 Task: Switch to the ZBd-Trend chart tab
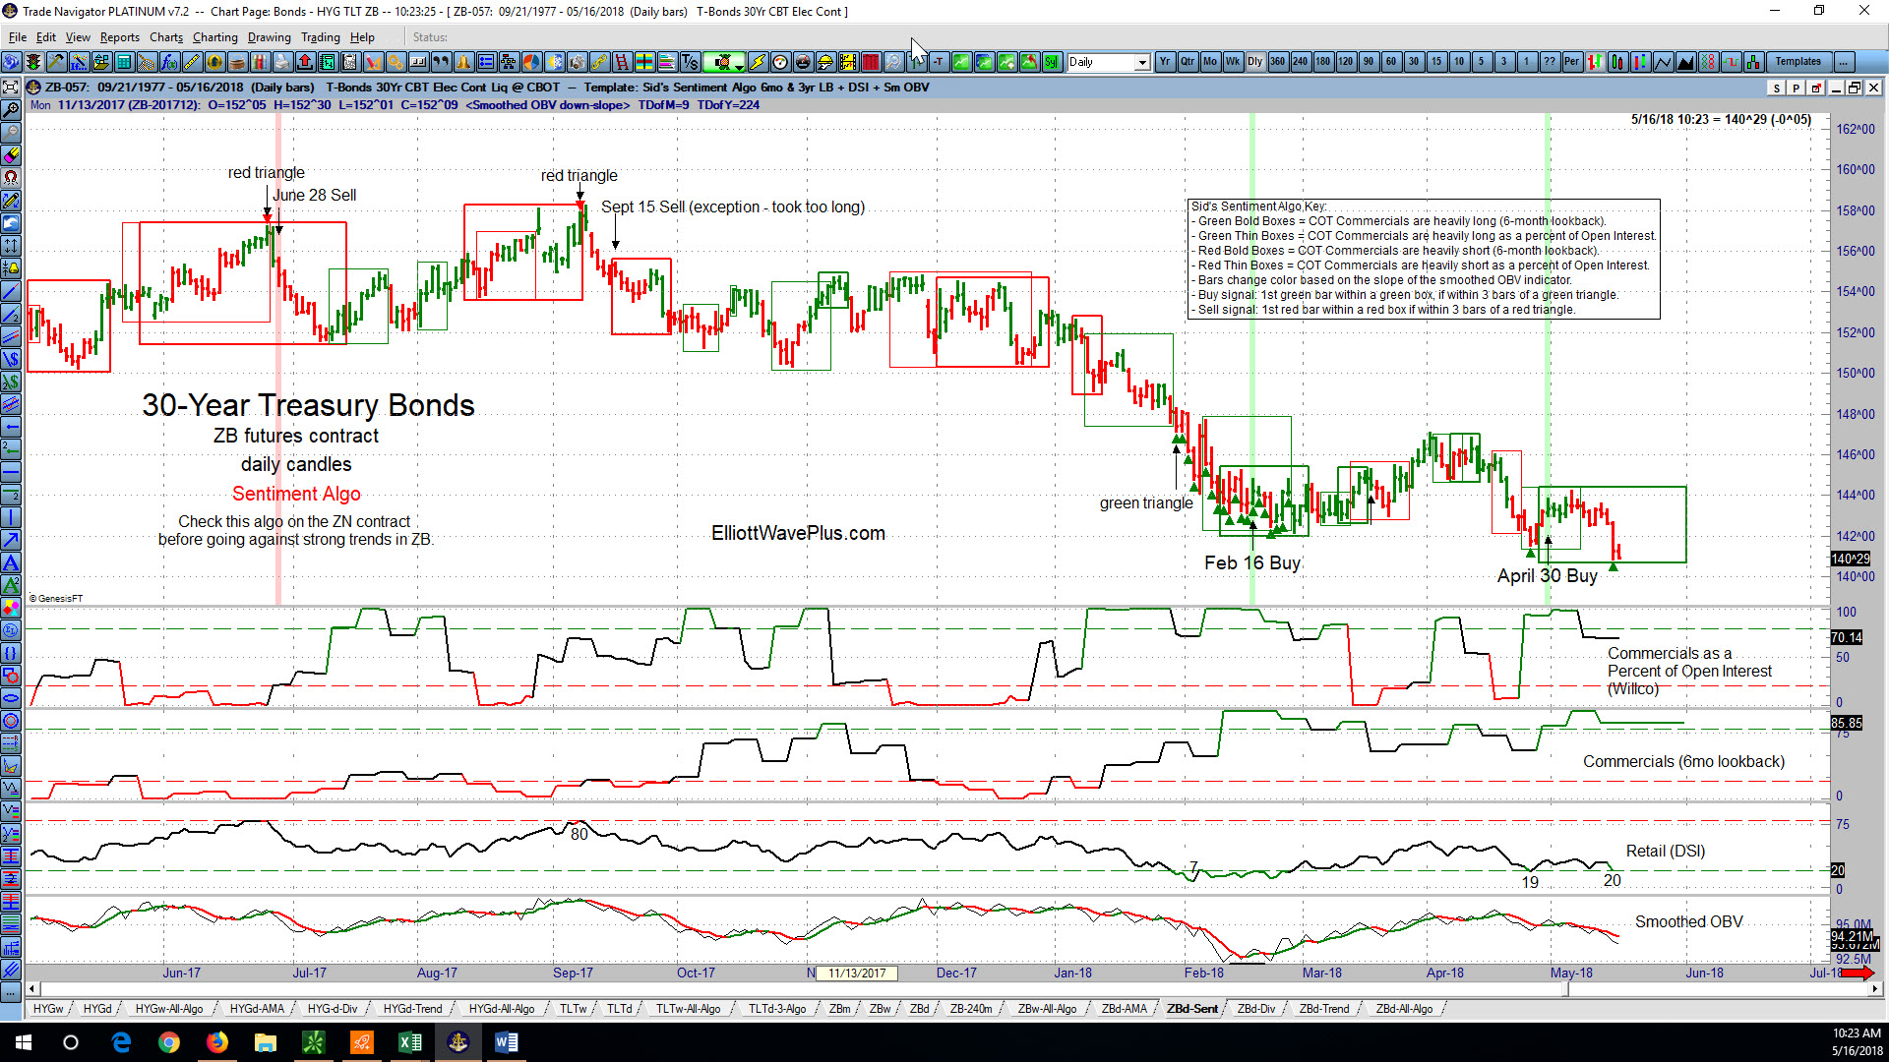(1323, 1009)
